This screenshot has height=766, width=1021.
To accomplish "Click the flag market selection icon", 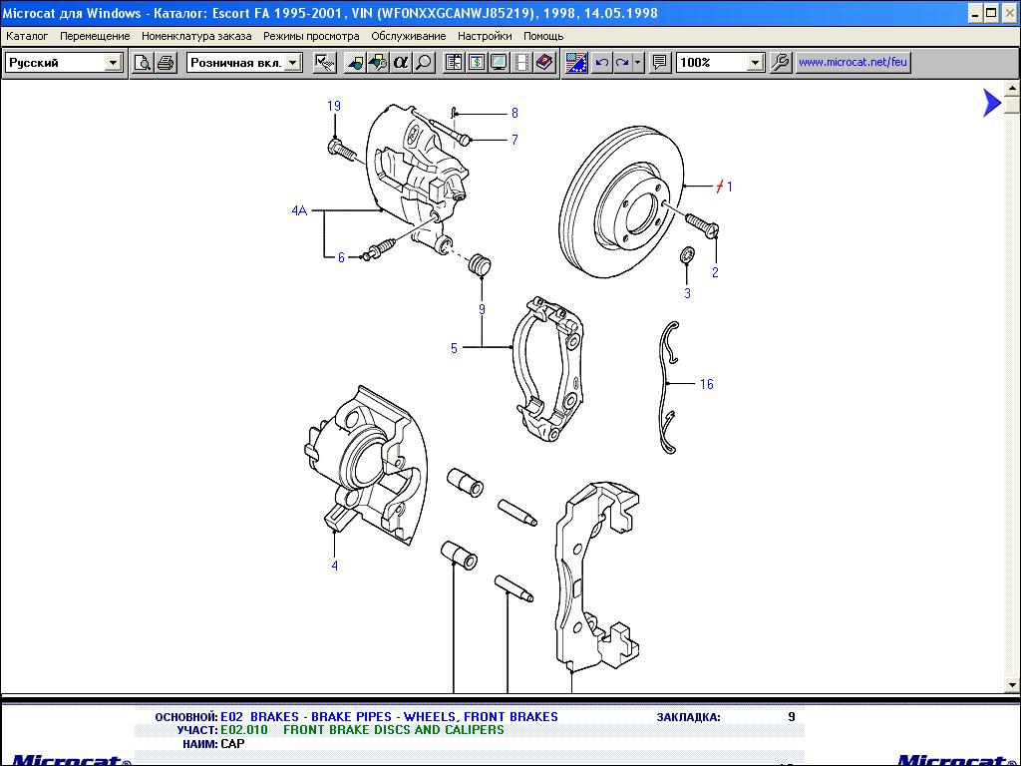I will [576, 63].
